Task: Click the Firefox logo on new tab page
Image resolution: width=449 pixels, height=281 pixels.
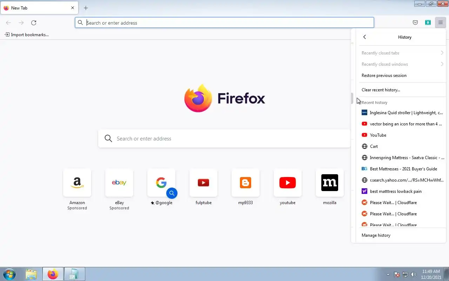Action: click(x=198, y=98)
